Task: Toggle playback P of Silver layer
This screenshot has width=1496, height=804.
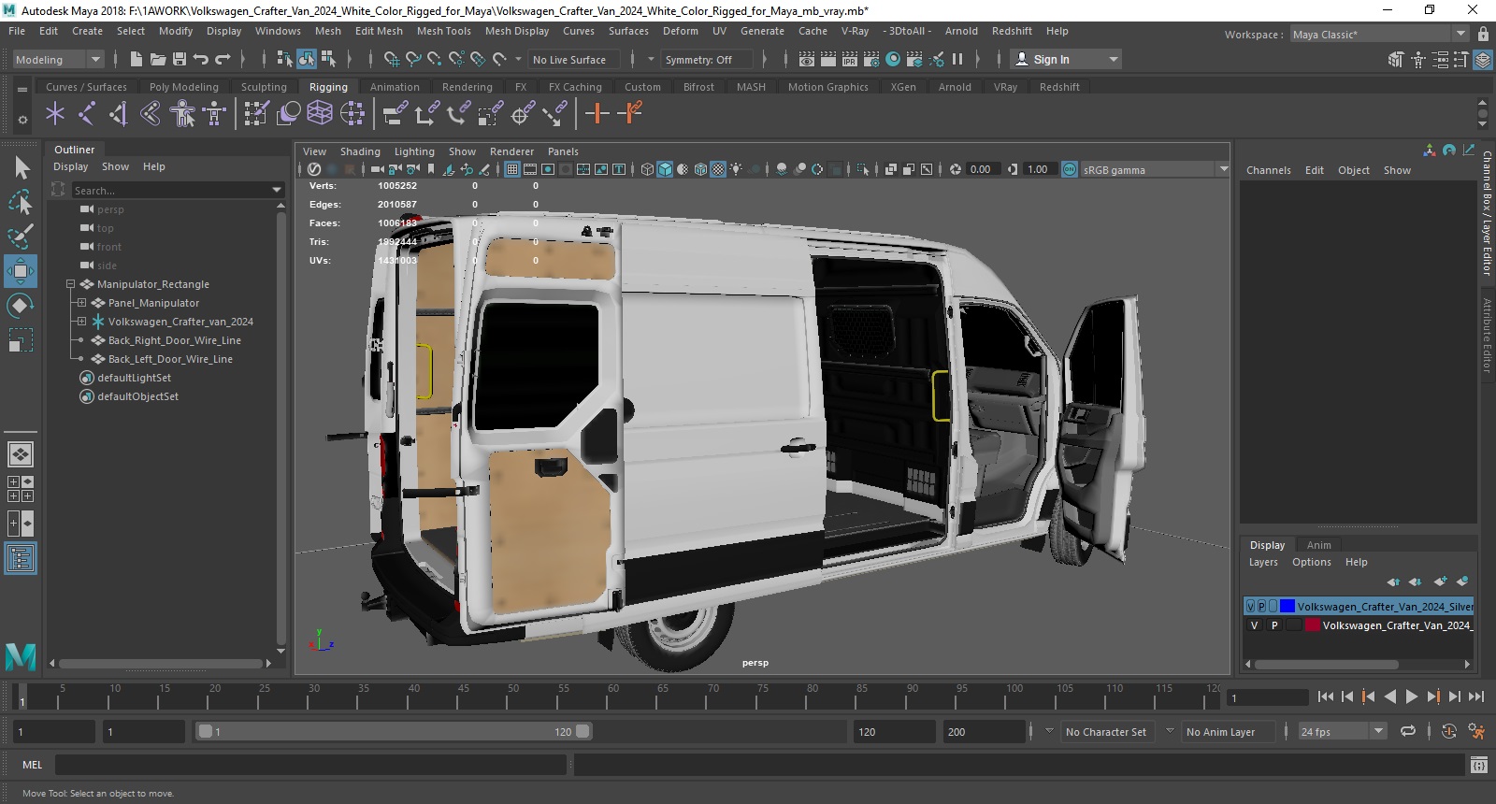Action: tap(1261, 606)
